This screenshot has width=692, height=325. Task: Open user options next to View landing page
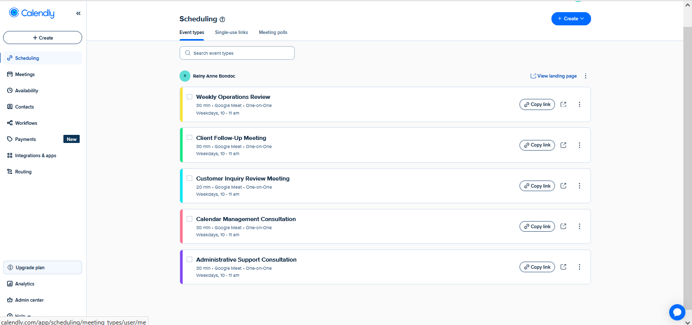585,76
